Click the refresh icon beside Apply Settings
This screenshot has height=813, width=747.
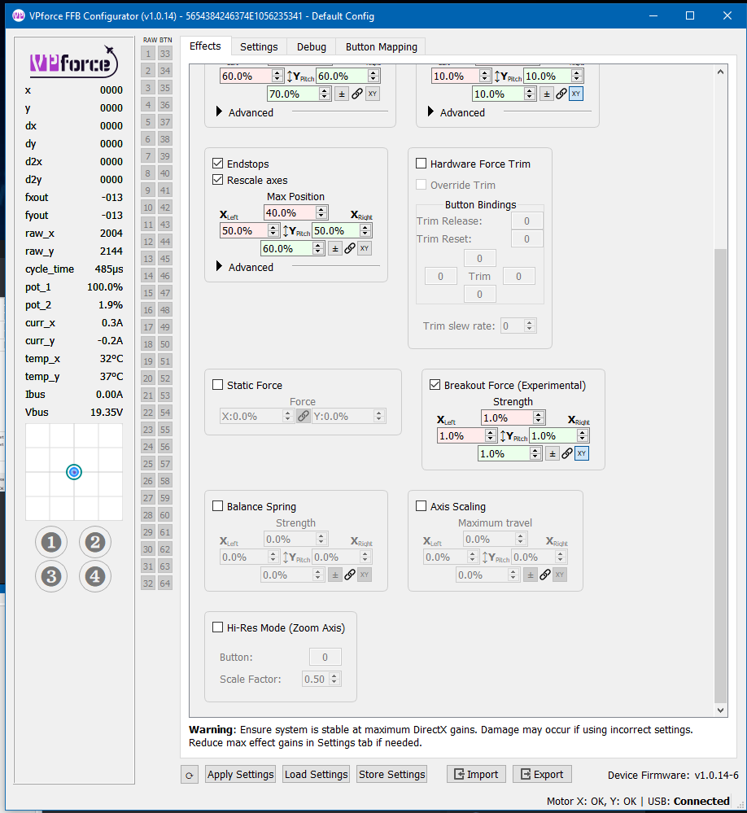[x=190, y=775]
